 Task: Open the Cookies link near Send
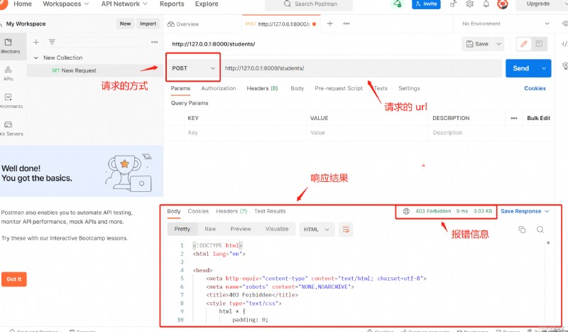(x=535, y=88)
